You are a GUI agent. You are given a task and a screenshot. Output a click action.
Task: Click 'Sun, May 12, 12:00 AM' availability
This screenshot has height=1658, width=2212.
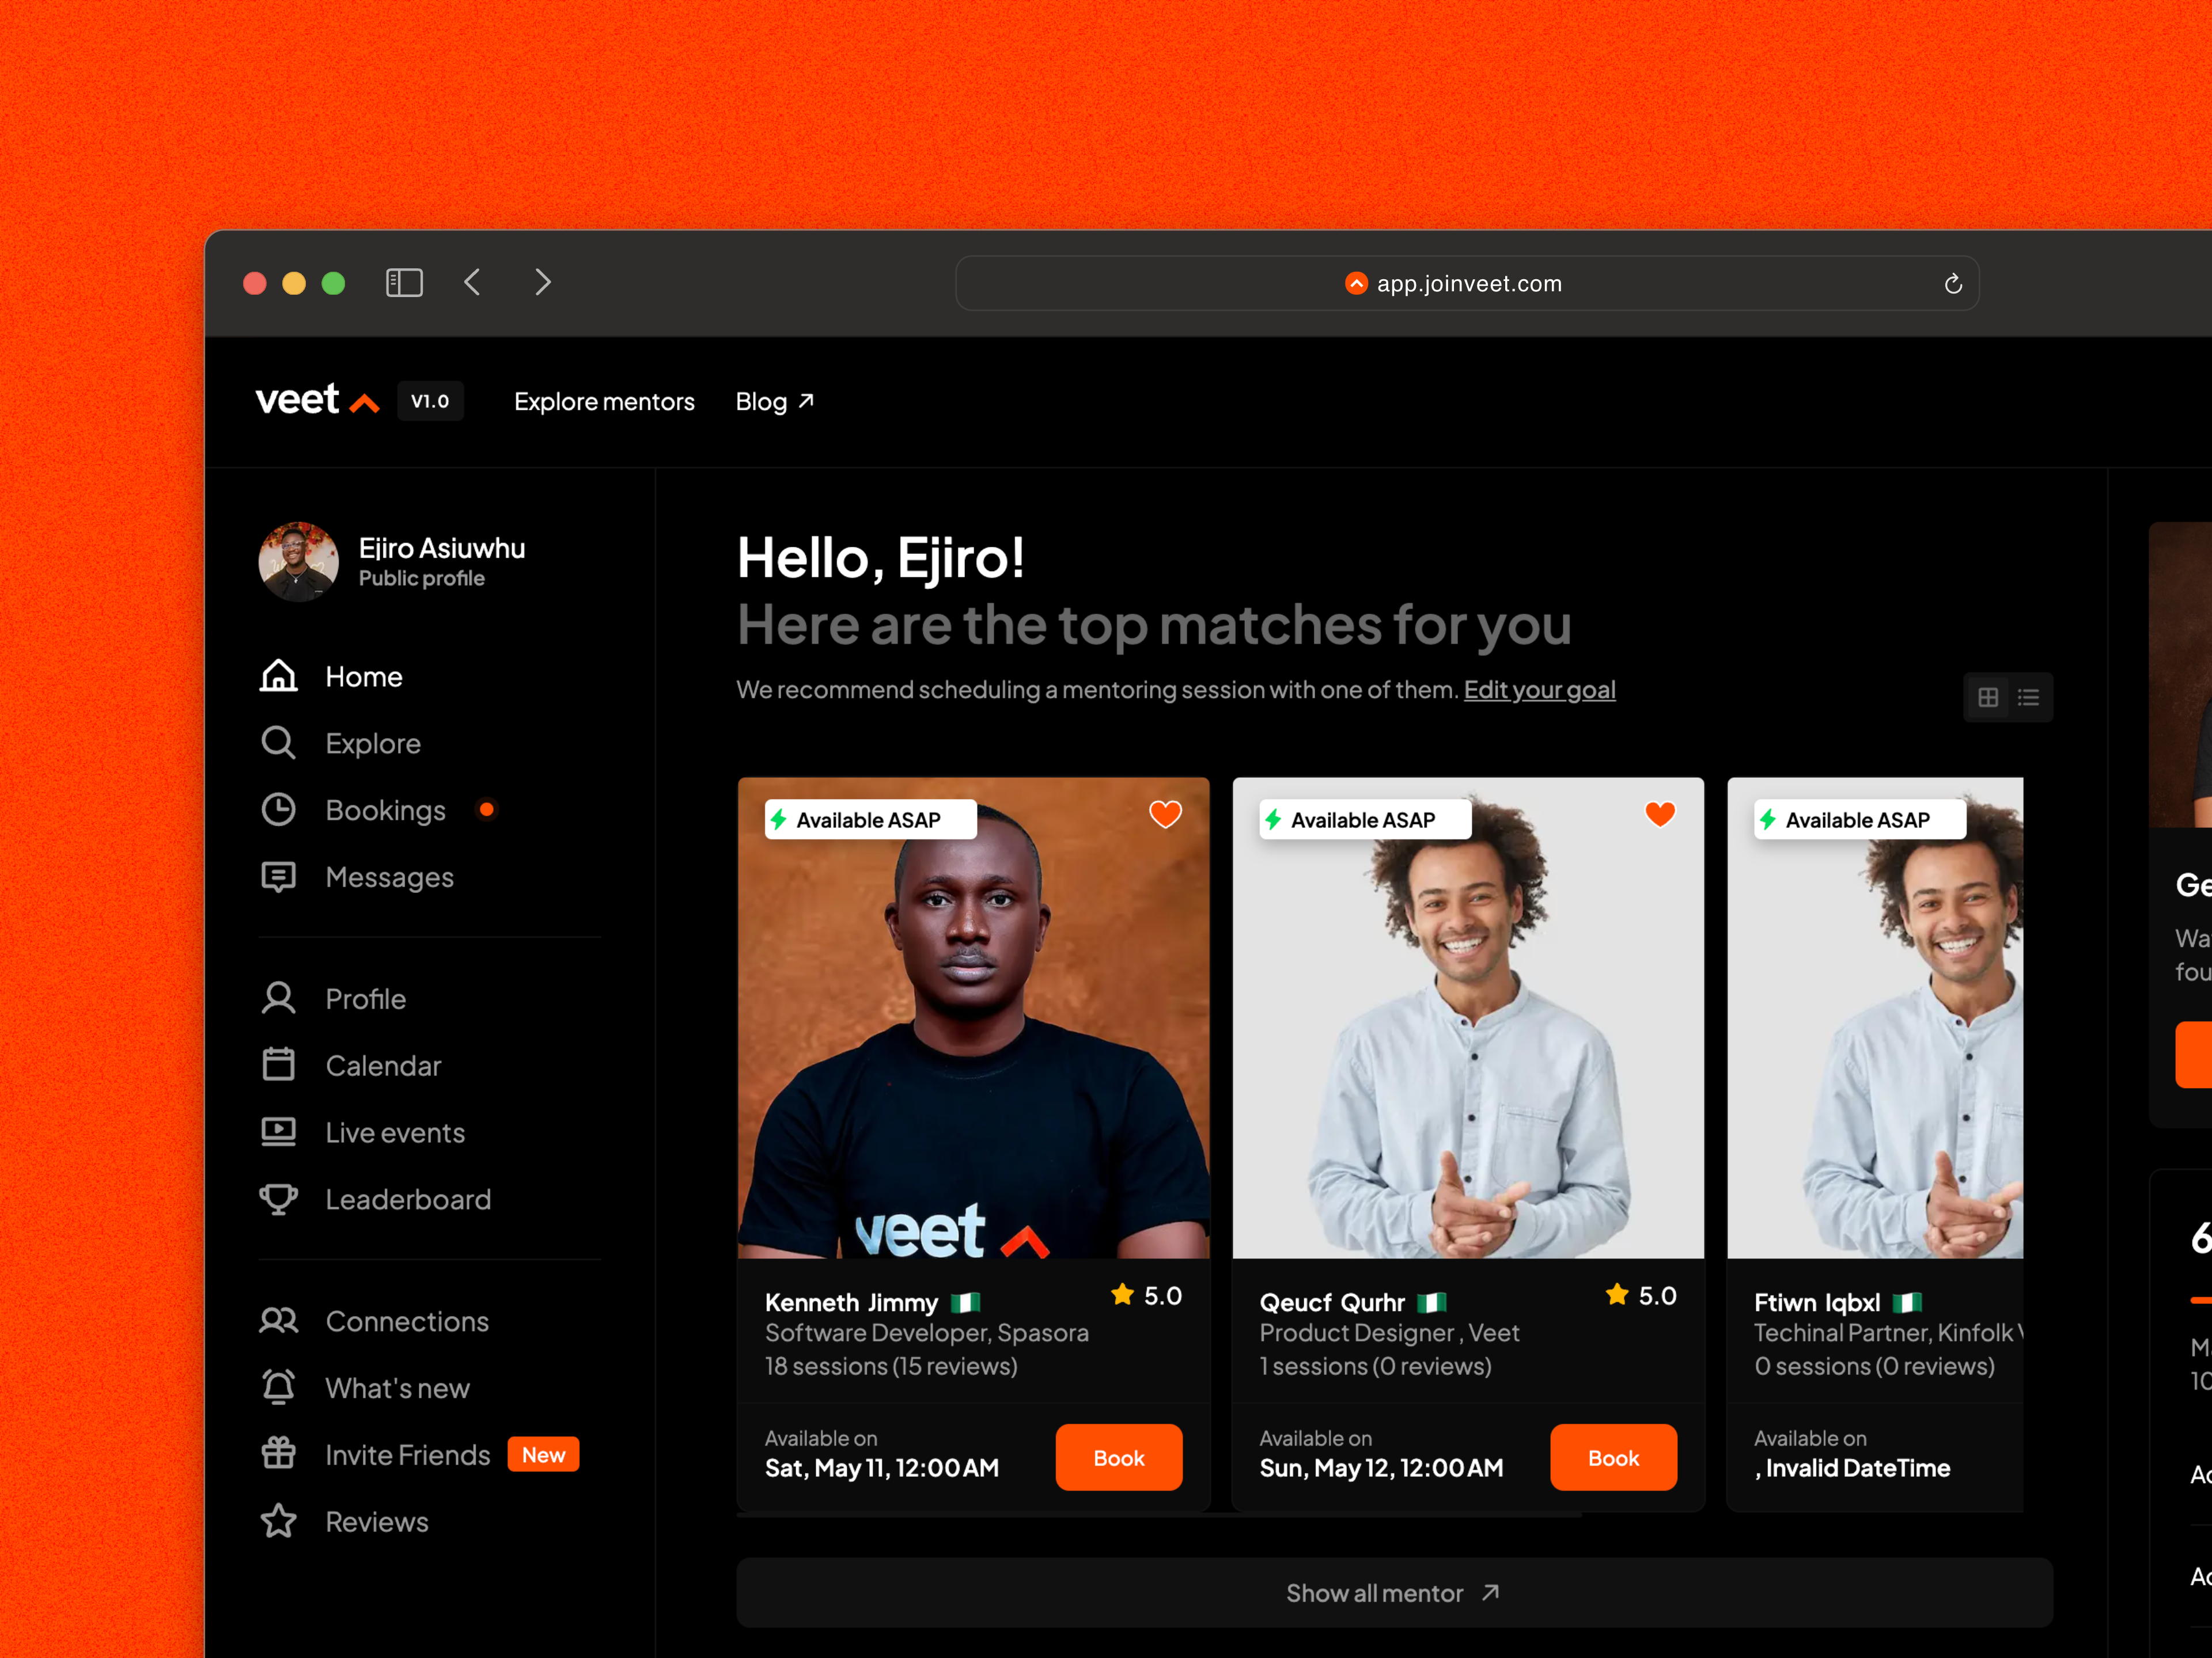click(x=1381, y=1468)
